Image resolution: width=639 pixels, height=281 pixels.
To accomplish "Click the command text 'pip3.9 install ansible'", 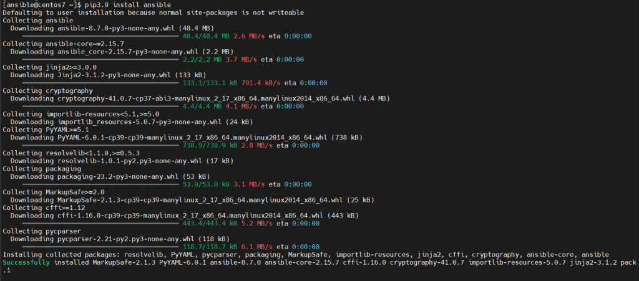I will (127, 5).
